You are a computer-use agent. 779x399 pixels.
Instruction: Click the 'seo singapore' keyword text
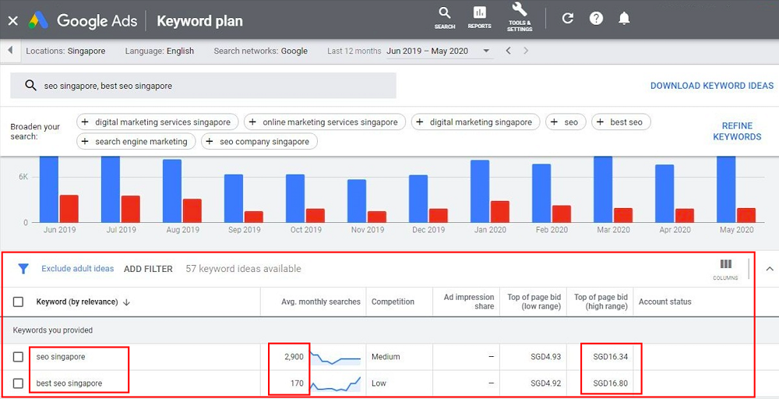point(61,357)
